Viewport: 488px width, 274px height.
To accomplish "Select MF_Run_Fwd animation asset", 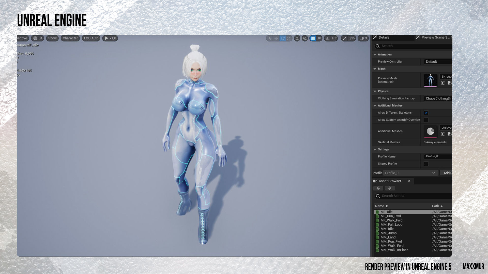I will pos(413,216).
